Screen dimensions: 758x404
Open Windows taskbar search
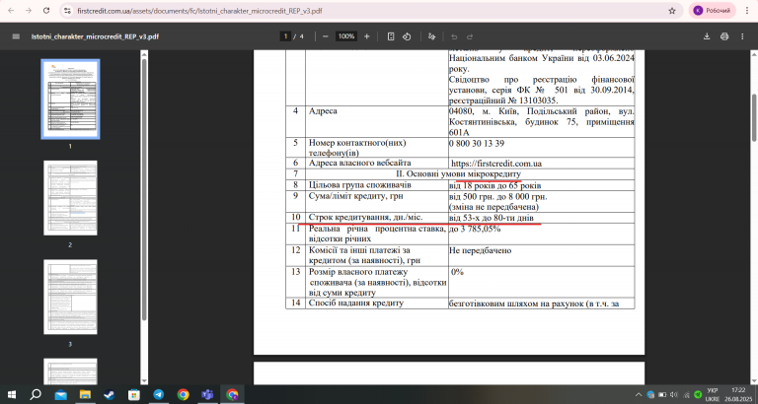point(36,394)
